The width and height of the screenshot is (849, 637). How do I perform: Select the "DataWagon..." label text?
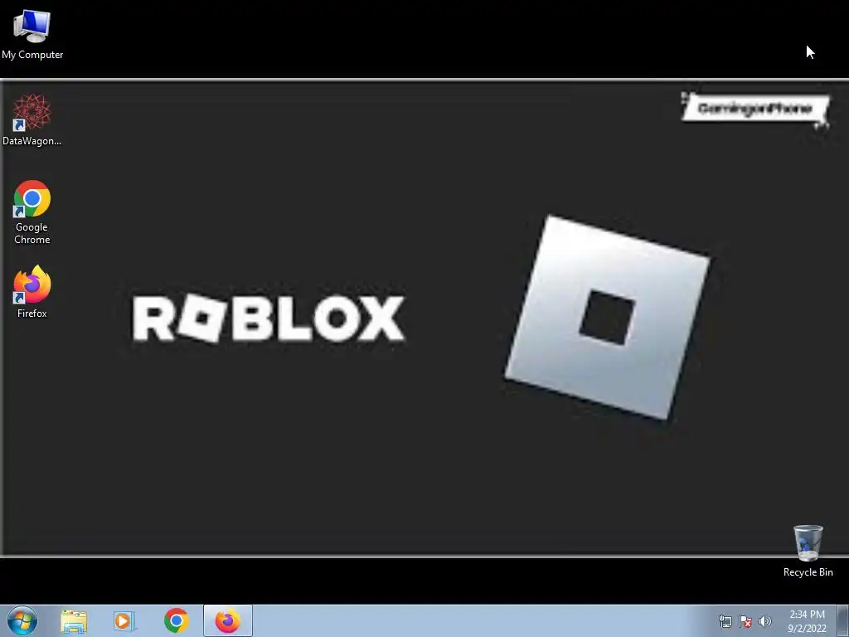click(x=32, y=141)
